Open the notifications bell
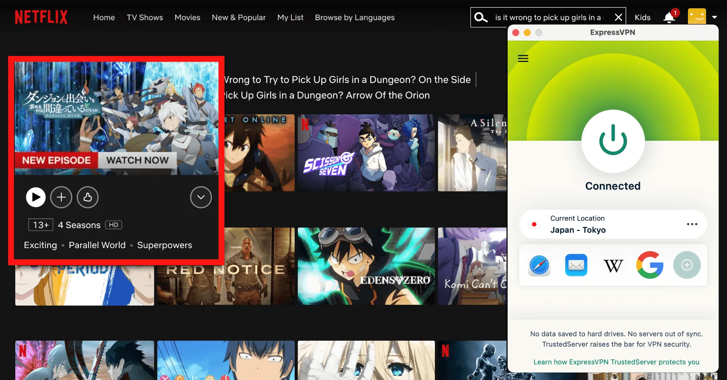The image size is (727, 380). (x=669, y=17)
